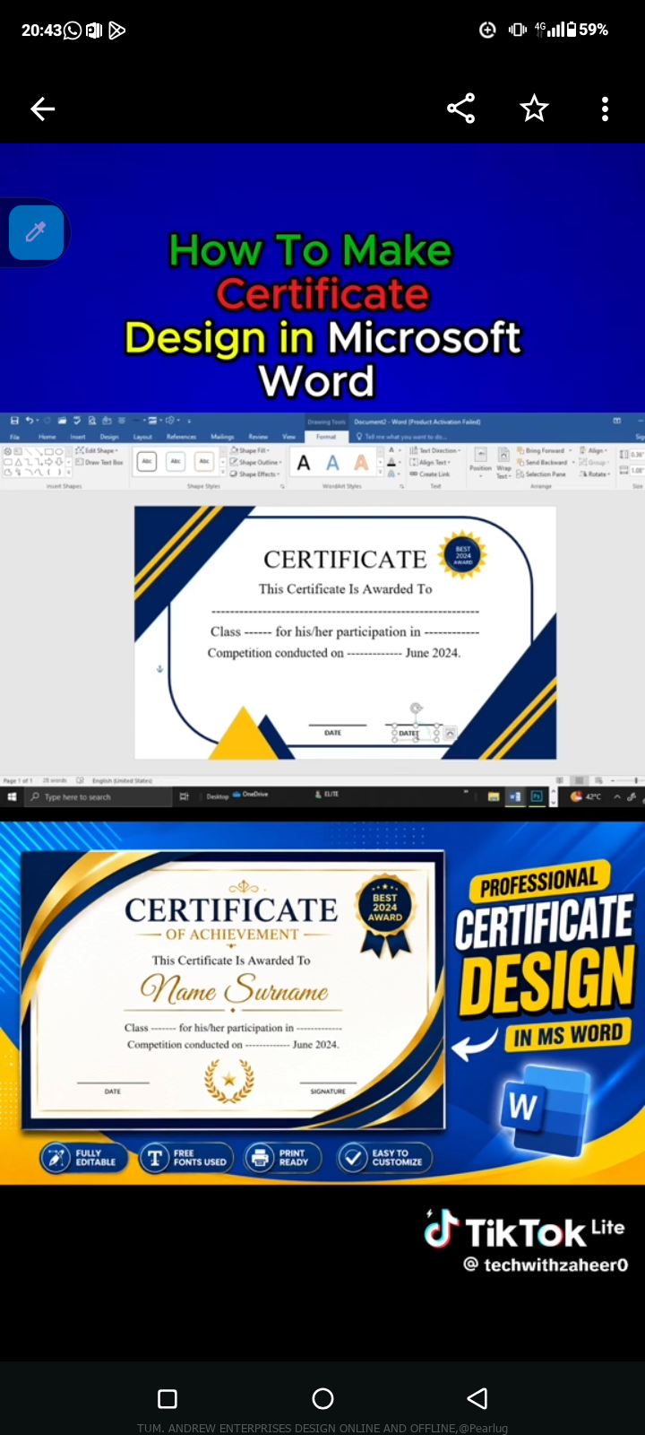Image resolution: width=645 pixels, height=1435 pixels.
Task: Tap the back arrow
Action: click(x=42, y=109)
